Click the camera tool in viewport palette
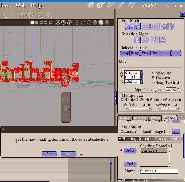Screen dimensions: 185x182 (x=66, y=99)
